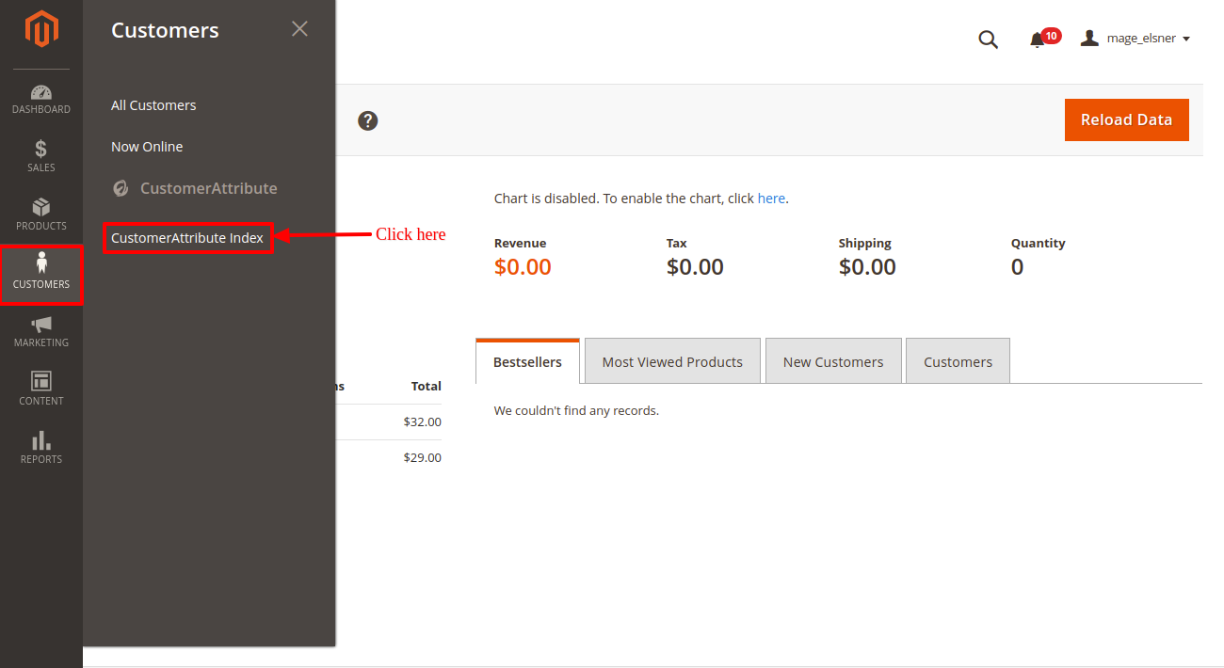1224x668 pixels.
Task: Click the search magnifier icon
Action: [988, 40]
